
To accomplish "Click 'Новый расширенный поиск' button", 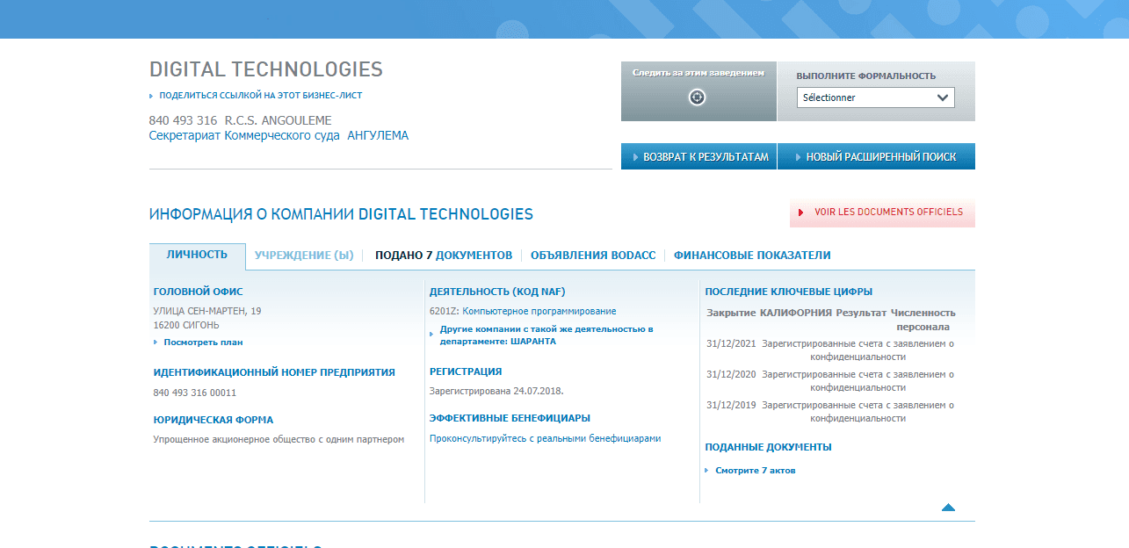I will pos(876,157).
